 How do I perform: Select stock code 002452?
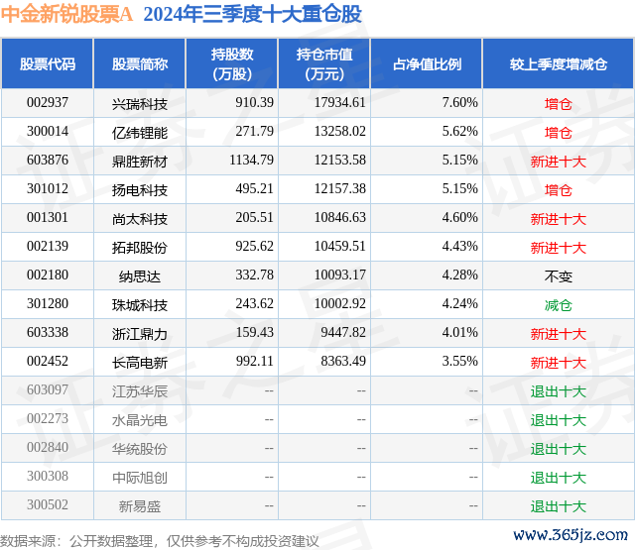click(x=48, y=361)
